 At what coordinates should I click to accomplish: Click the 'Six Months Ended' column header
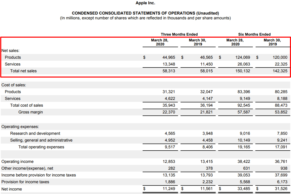pos(254,34)
